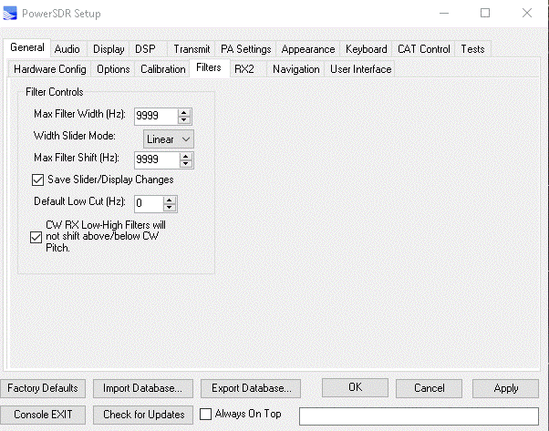Click the Console EXIT button
The image size is (549, 431).
(43, 415)
